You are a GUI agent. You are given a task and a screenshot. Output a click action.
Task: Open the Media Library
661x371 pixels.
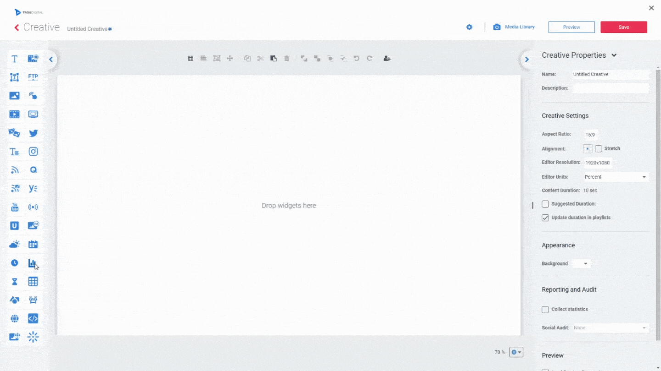(x=514, y=27)
